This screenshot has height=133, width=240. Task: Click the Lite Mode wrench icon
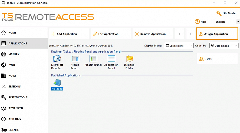point(219,13)
